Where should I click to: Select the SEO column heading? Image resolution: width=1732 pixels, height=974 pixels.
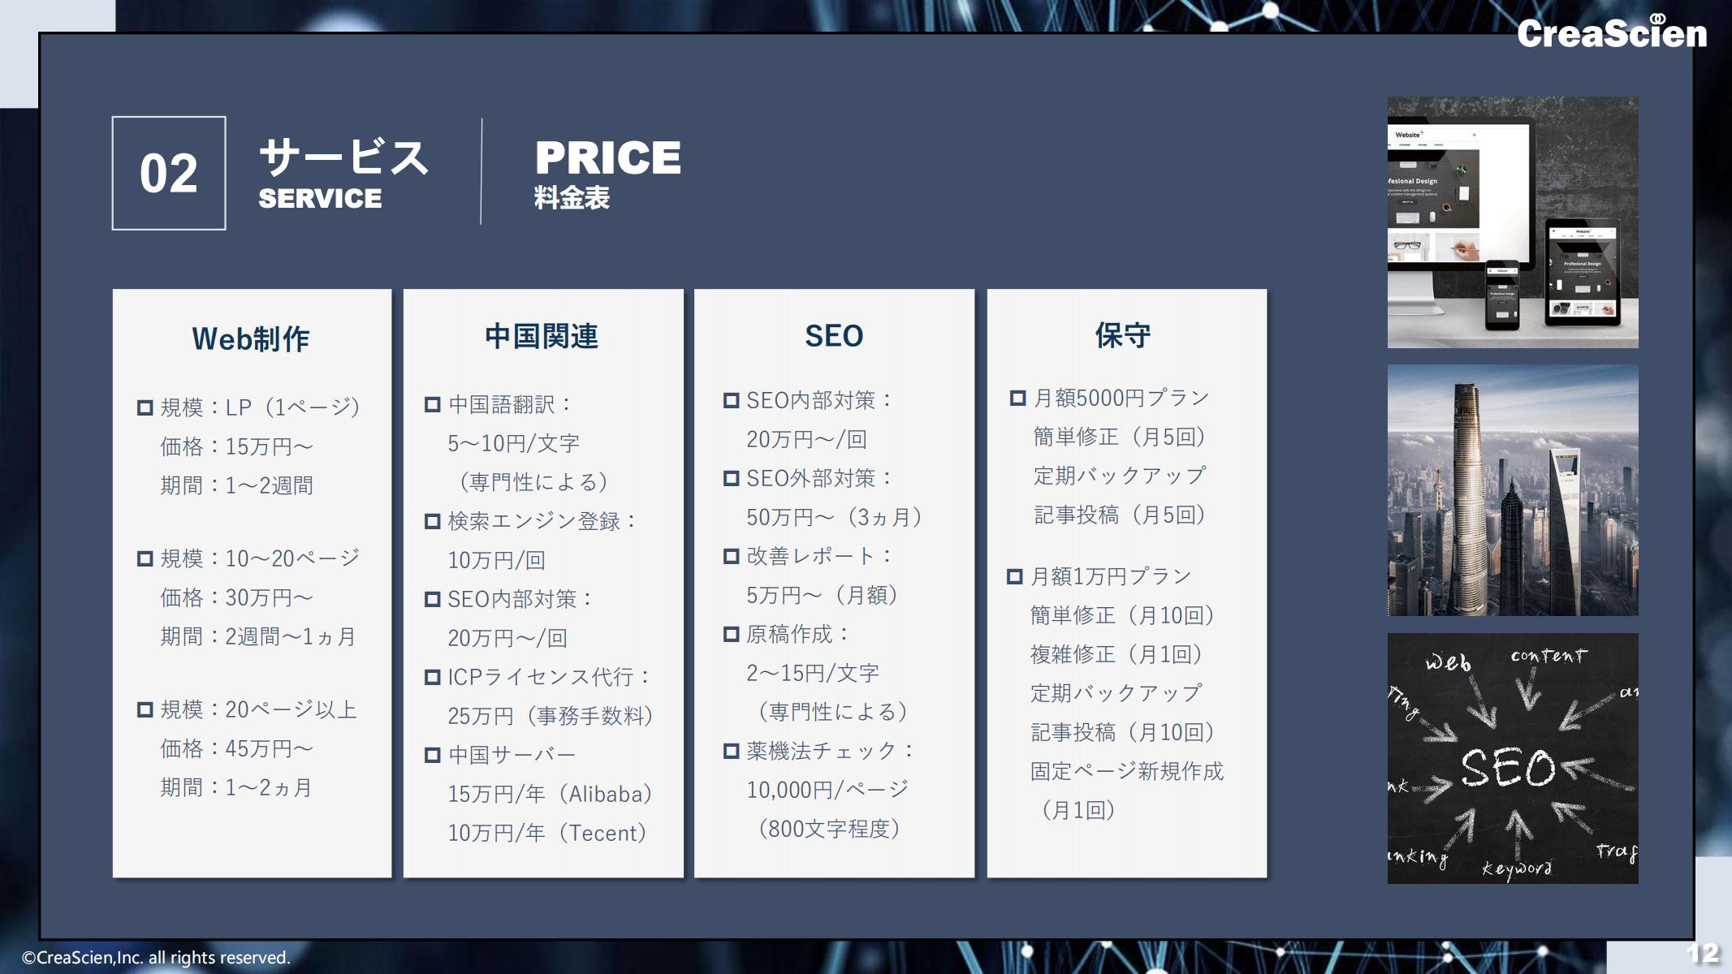[x=834, y=336]
